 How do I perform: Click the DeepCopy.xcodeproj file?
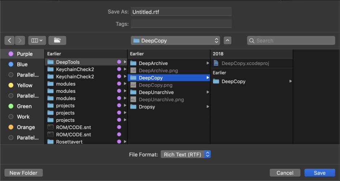click(252, 63)
